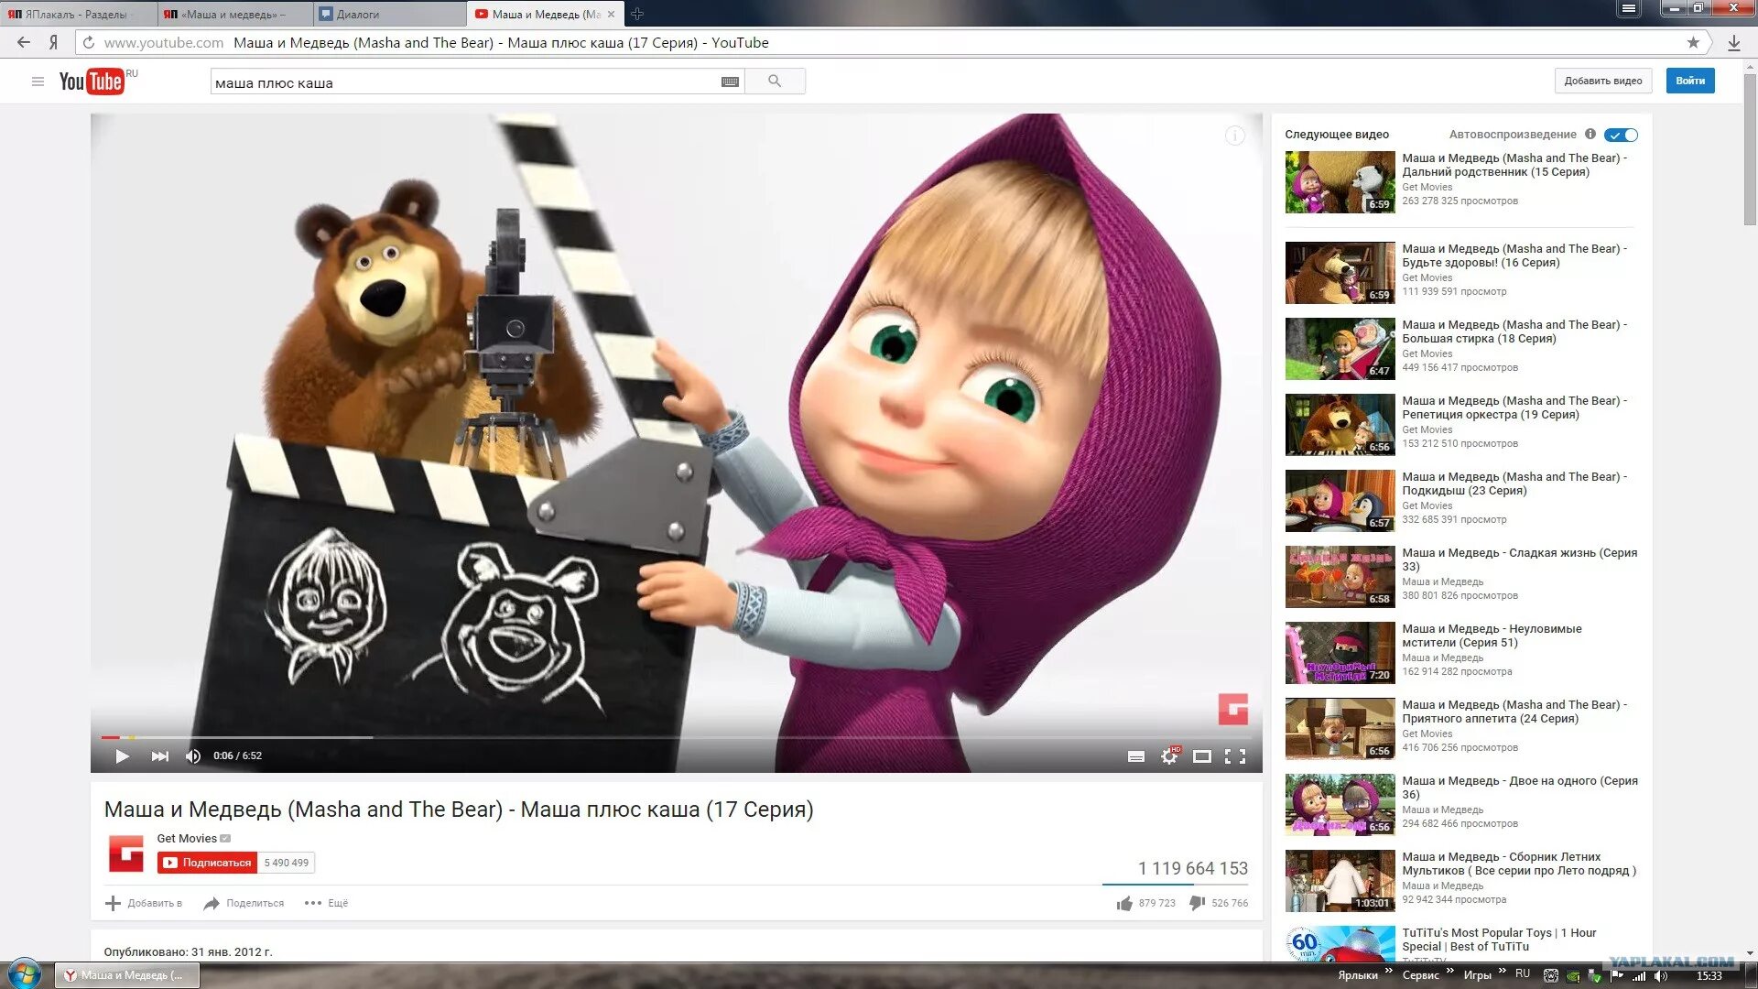The height and width of the screenshot is (989, 1758).
Task: Like the video with thumbs up
Action: (1124, 904)
